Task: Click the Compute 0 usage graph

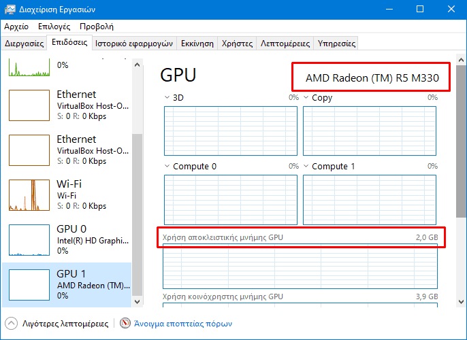Action: point(231,200)
